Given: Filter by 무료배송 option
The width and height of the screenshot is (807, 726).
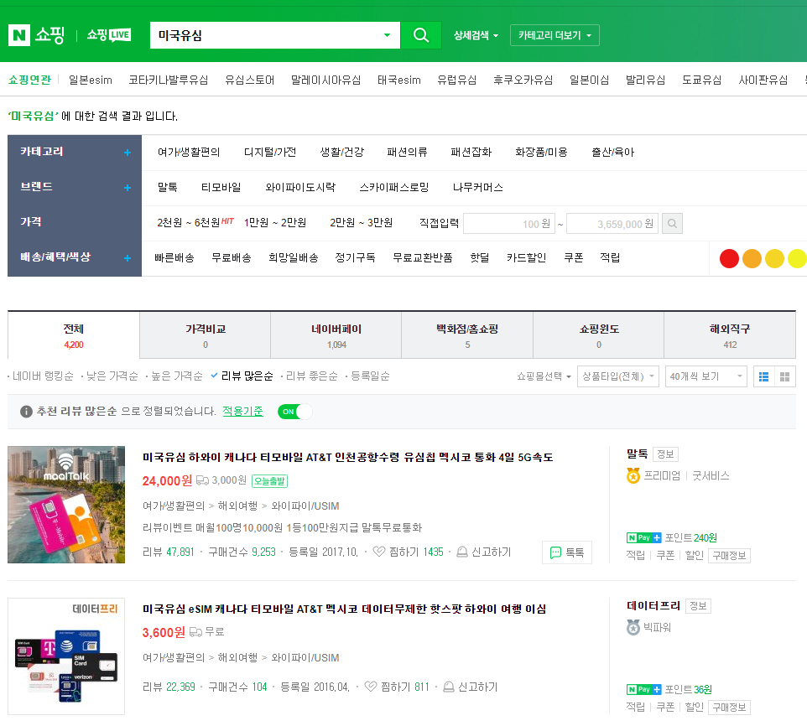Looking at the screenshot, I should click(232, 257).
